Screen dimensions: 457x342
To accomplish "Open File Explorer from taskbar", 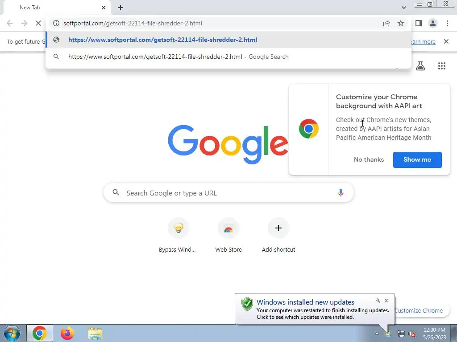I will pos(96,333).
